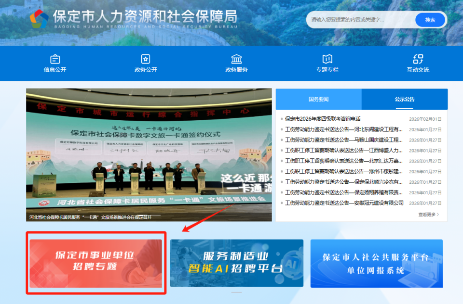Select the 政务公开 star icon
The height and width of the screenshot is (304, 463).
pos(145,59)
